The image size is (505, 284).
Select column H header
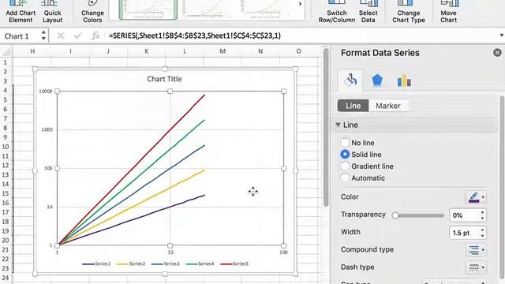coord(32,51)
